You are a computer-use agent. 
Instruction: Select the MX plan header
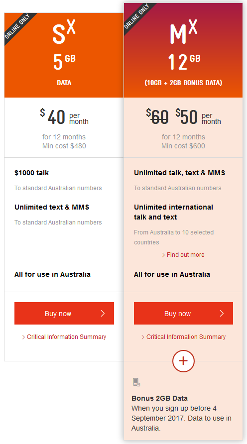pyautogui.click(x=183, y=50)
